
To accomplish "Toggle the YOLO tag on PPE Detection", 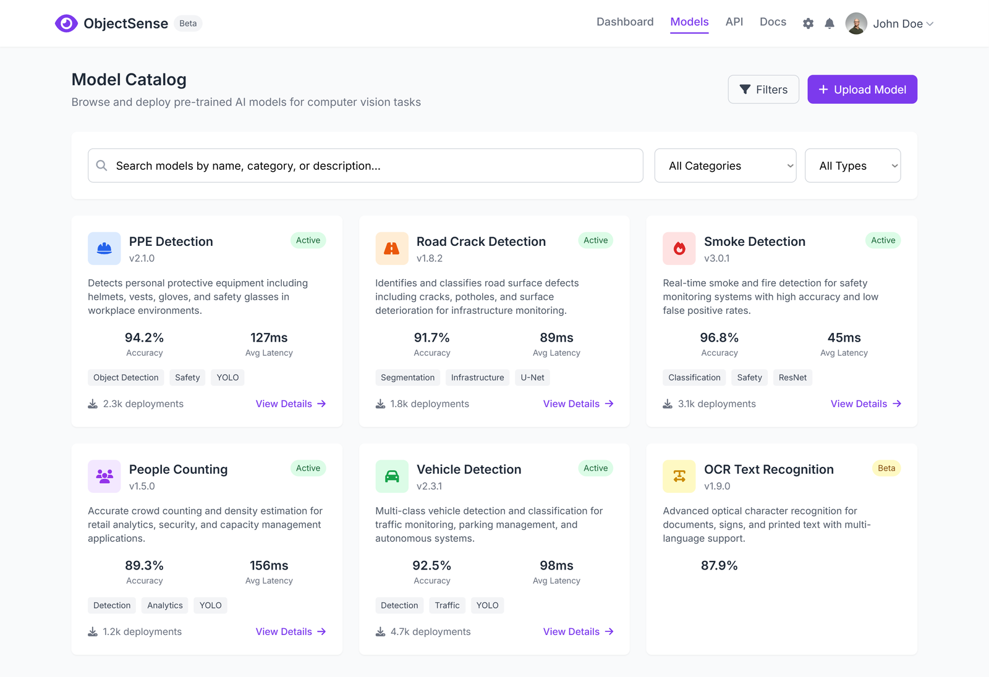I will click(x=227, y=377).
